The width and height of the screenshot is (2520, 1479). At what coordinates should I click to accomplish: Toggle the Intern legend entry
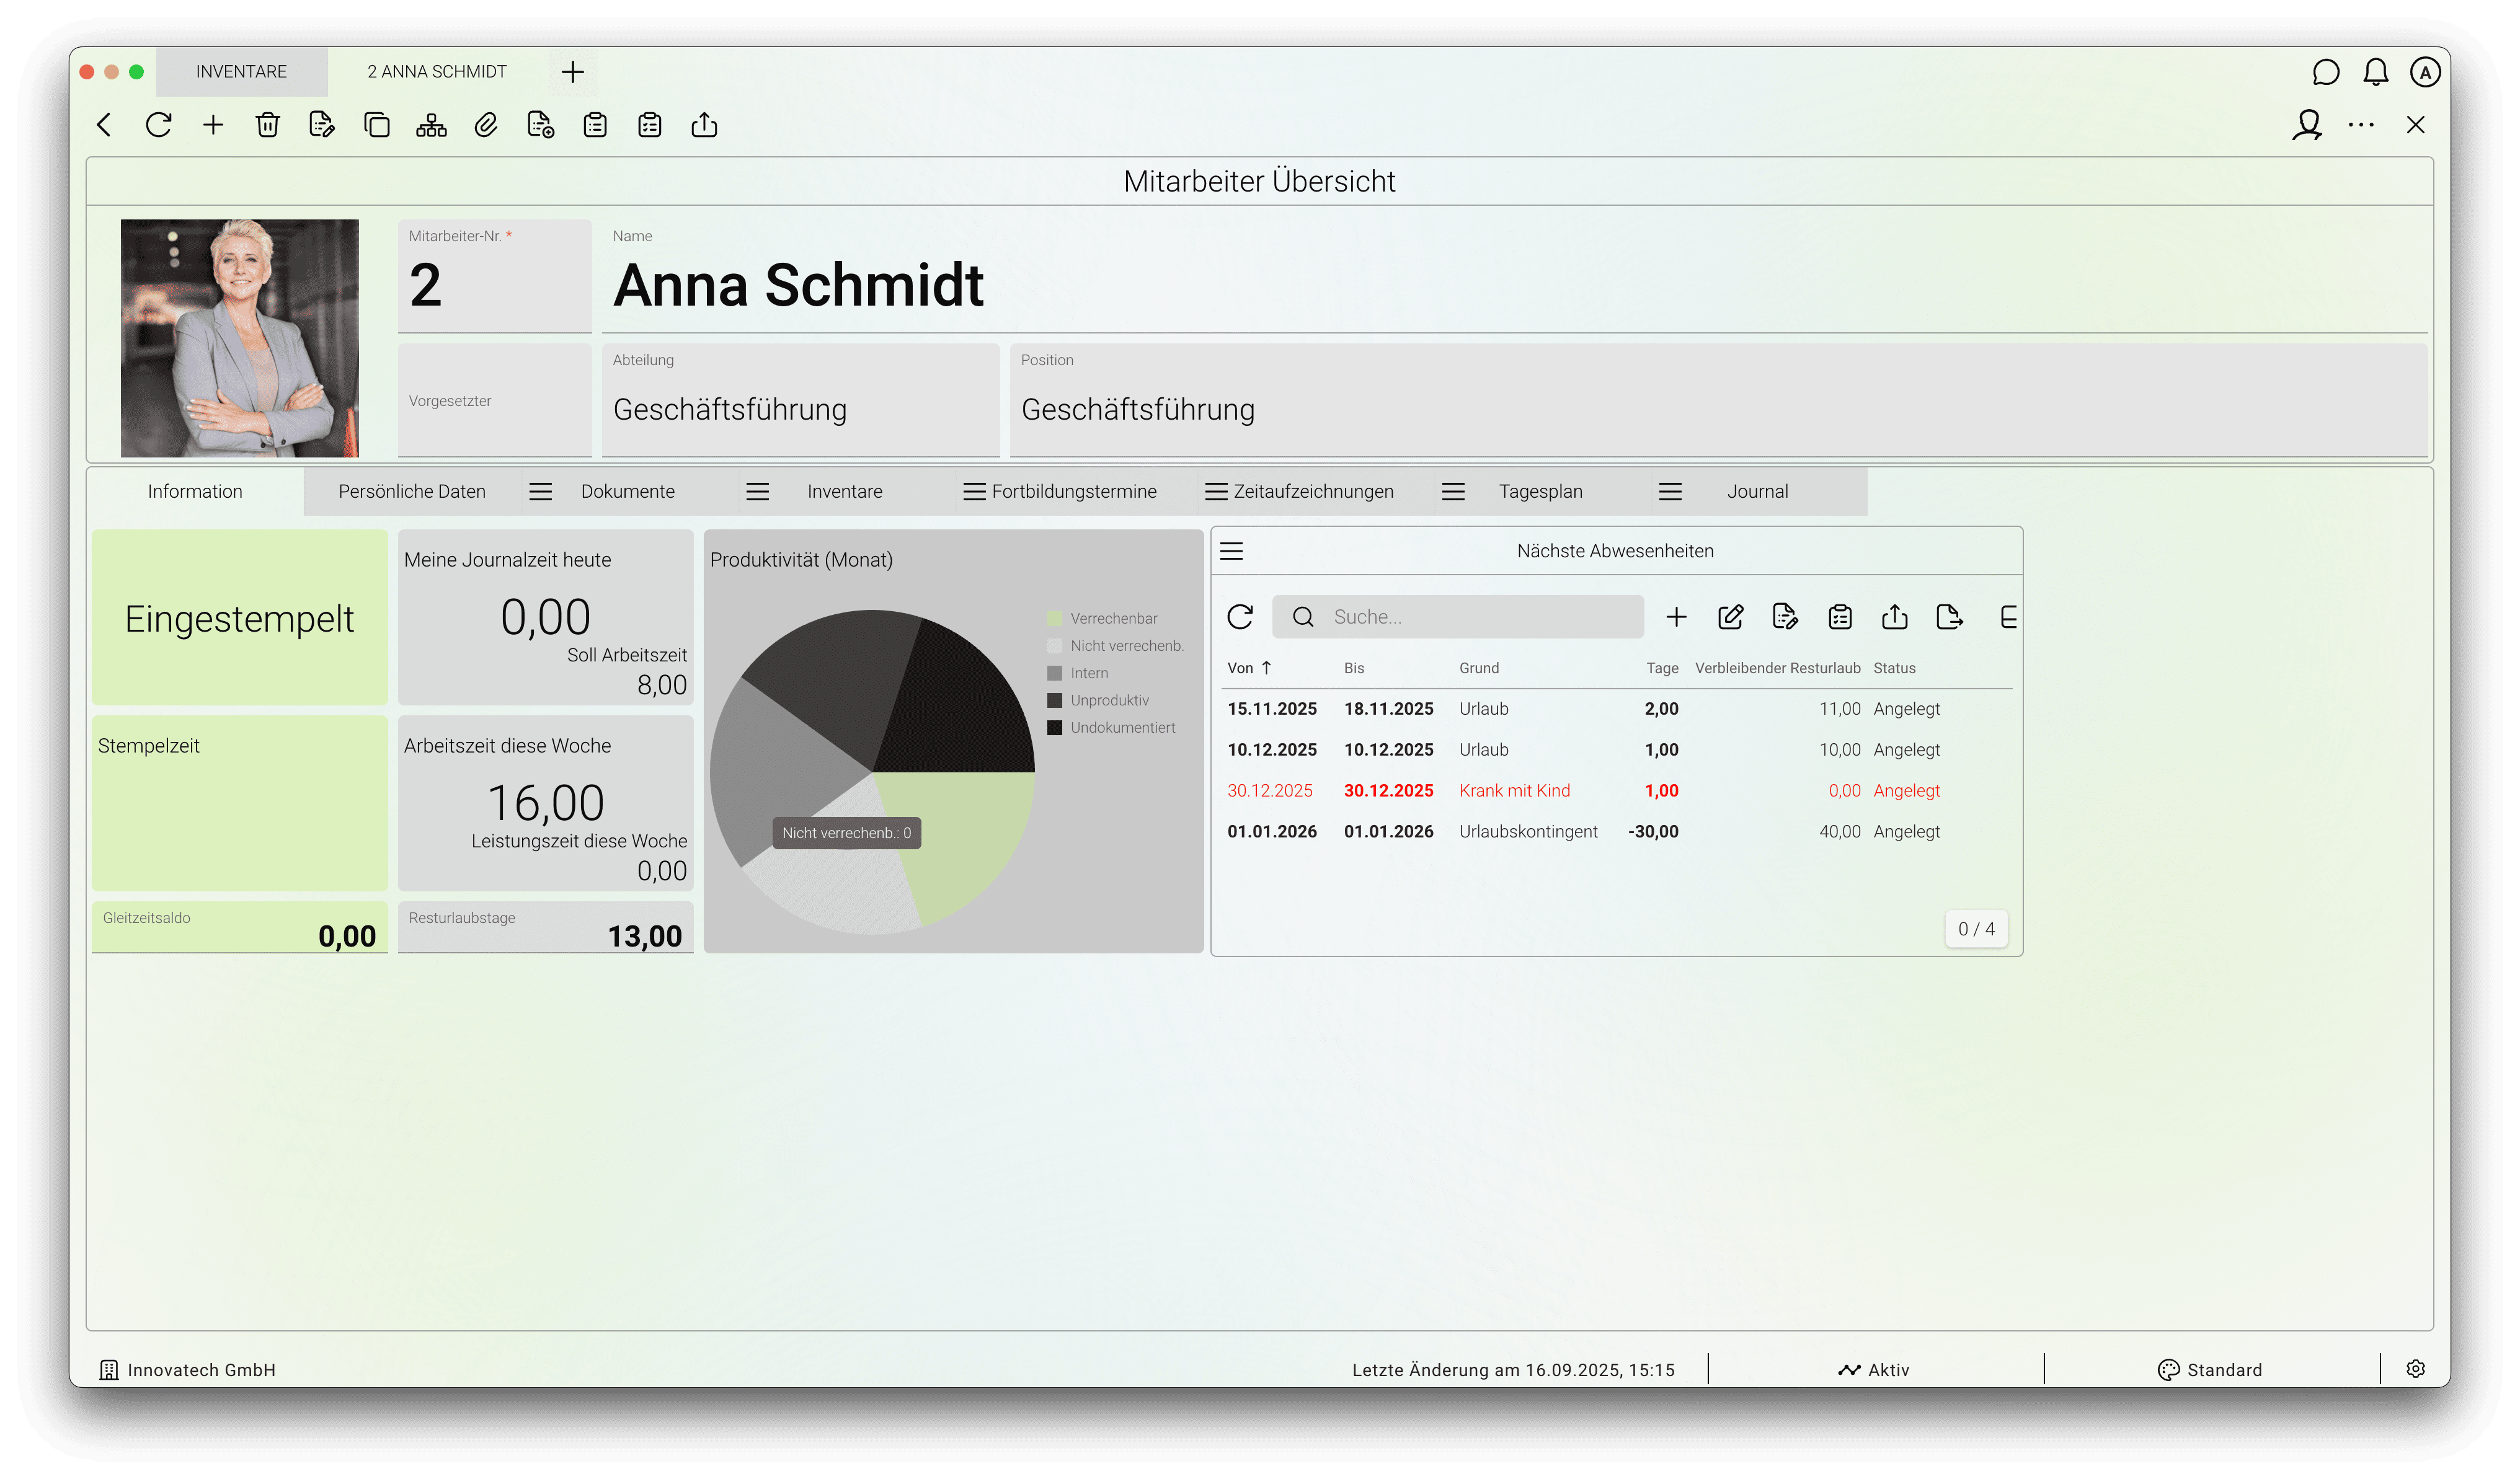(1088, 673)
